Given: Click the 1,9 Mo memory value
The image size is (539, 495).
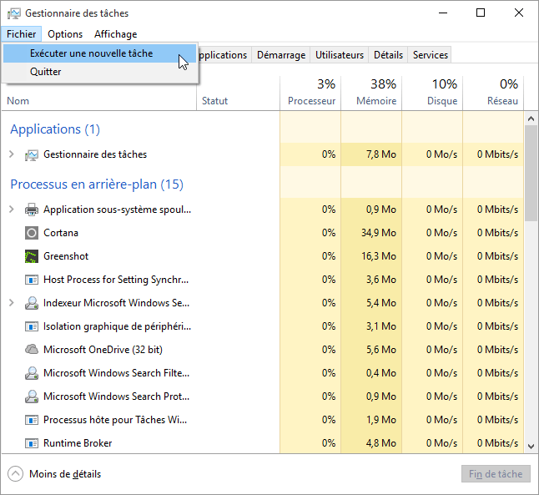Looking at the screenshot, I should [x=381, y=420].
